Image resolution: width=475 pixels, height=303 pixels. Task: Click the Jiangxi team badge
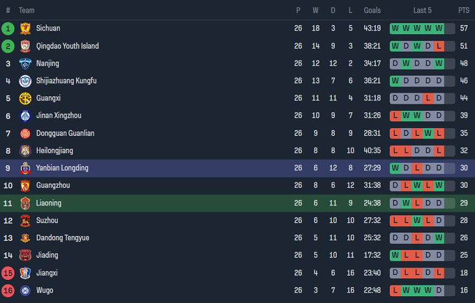point(25,273)
